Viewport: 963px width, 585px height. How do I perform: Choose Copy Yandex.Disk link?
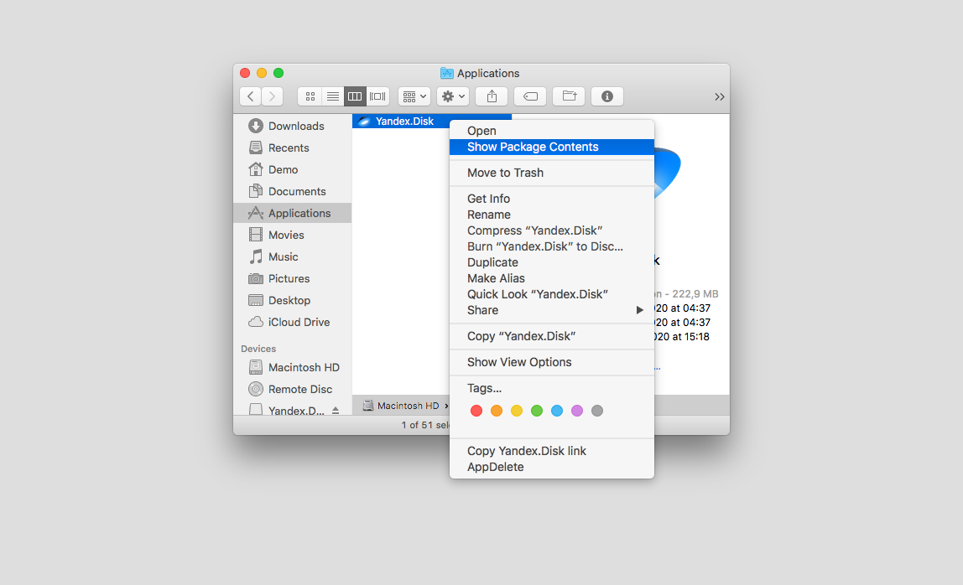(x=551, y=451)
